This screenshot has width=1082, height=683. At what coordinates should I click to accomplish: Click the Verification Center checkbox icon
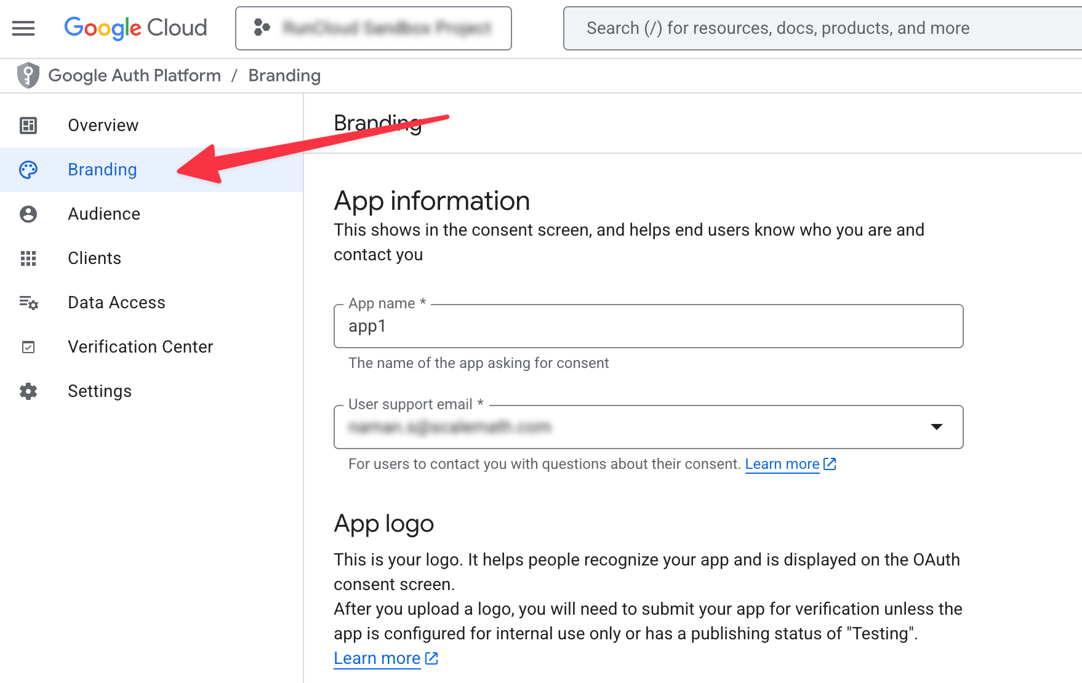28,347
